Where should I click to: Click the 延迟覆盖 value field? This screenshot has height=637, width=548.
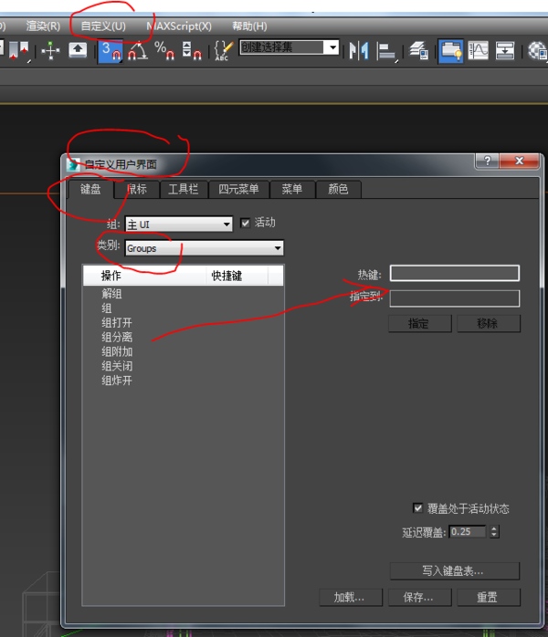tap(468, 532)
